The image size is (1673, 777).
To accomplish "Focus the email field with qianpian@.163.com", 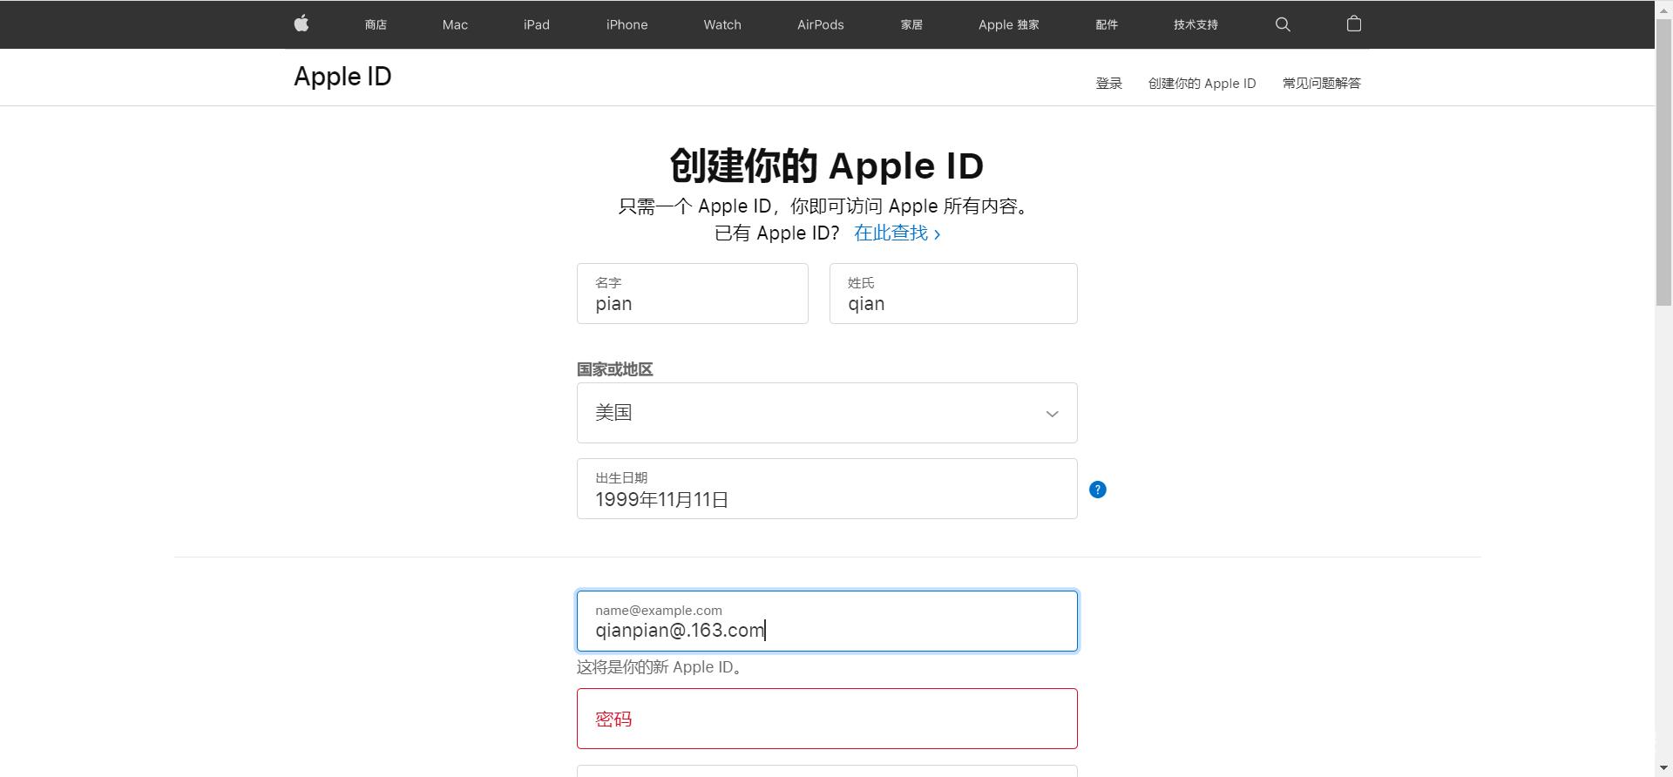I will [827, 621].
